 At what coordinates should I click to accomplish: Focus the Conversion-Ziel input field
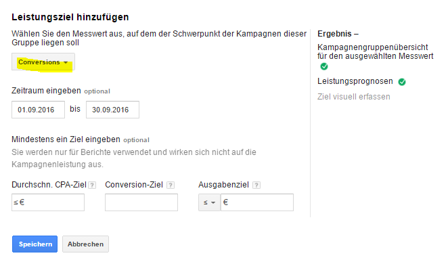141,202
